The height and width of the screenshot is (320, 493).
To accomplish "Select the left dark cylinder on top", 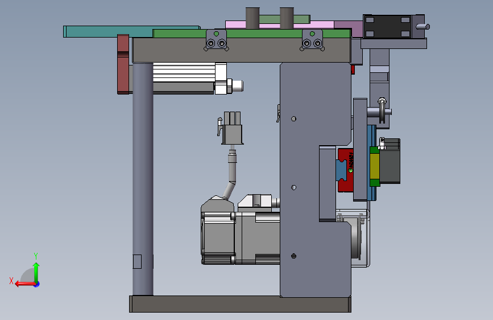I will coord(252,18).
